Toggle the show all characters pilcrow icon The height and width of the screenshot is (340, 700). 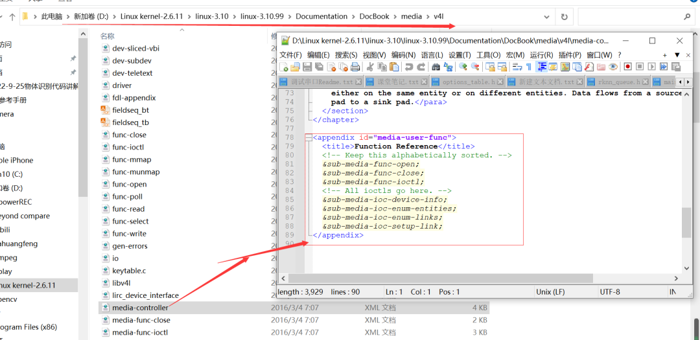[x=529, y=67]
